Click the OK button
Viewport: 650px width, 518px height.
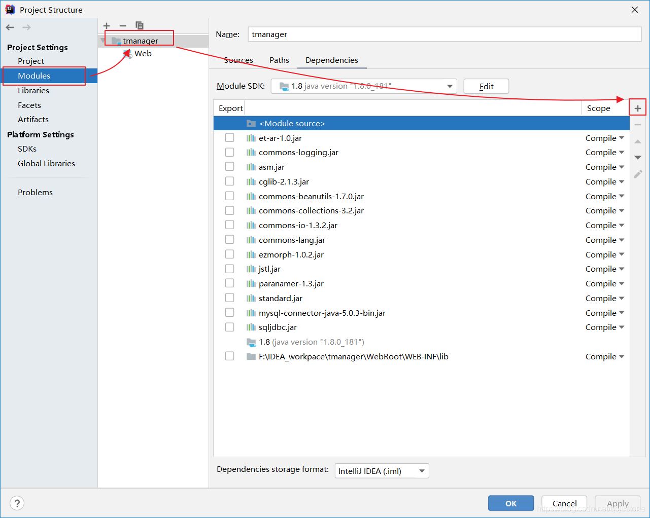click(x=510, y=503)
